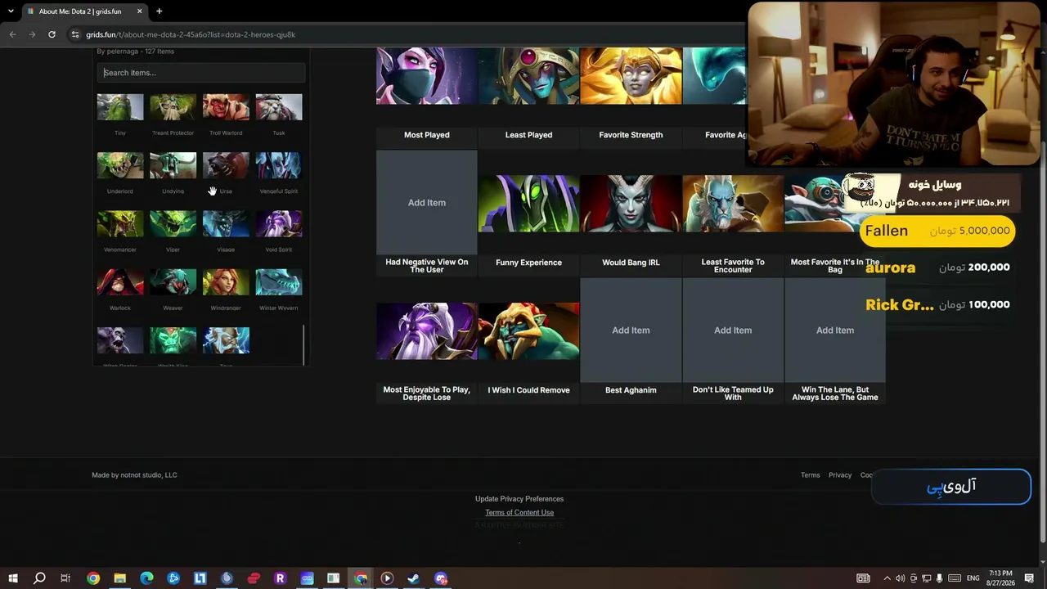
Task: Open the blue L app on taskbar
Action: 200,578
